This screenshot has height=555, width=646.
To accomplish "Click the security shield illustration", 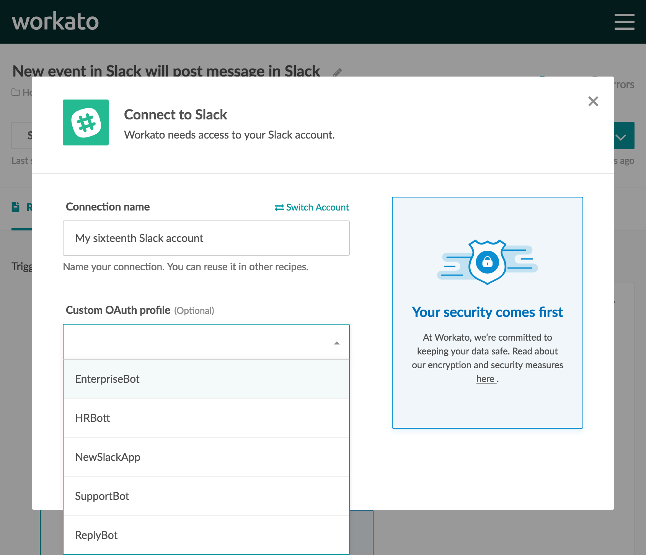I will [486, 262].
